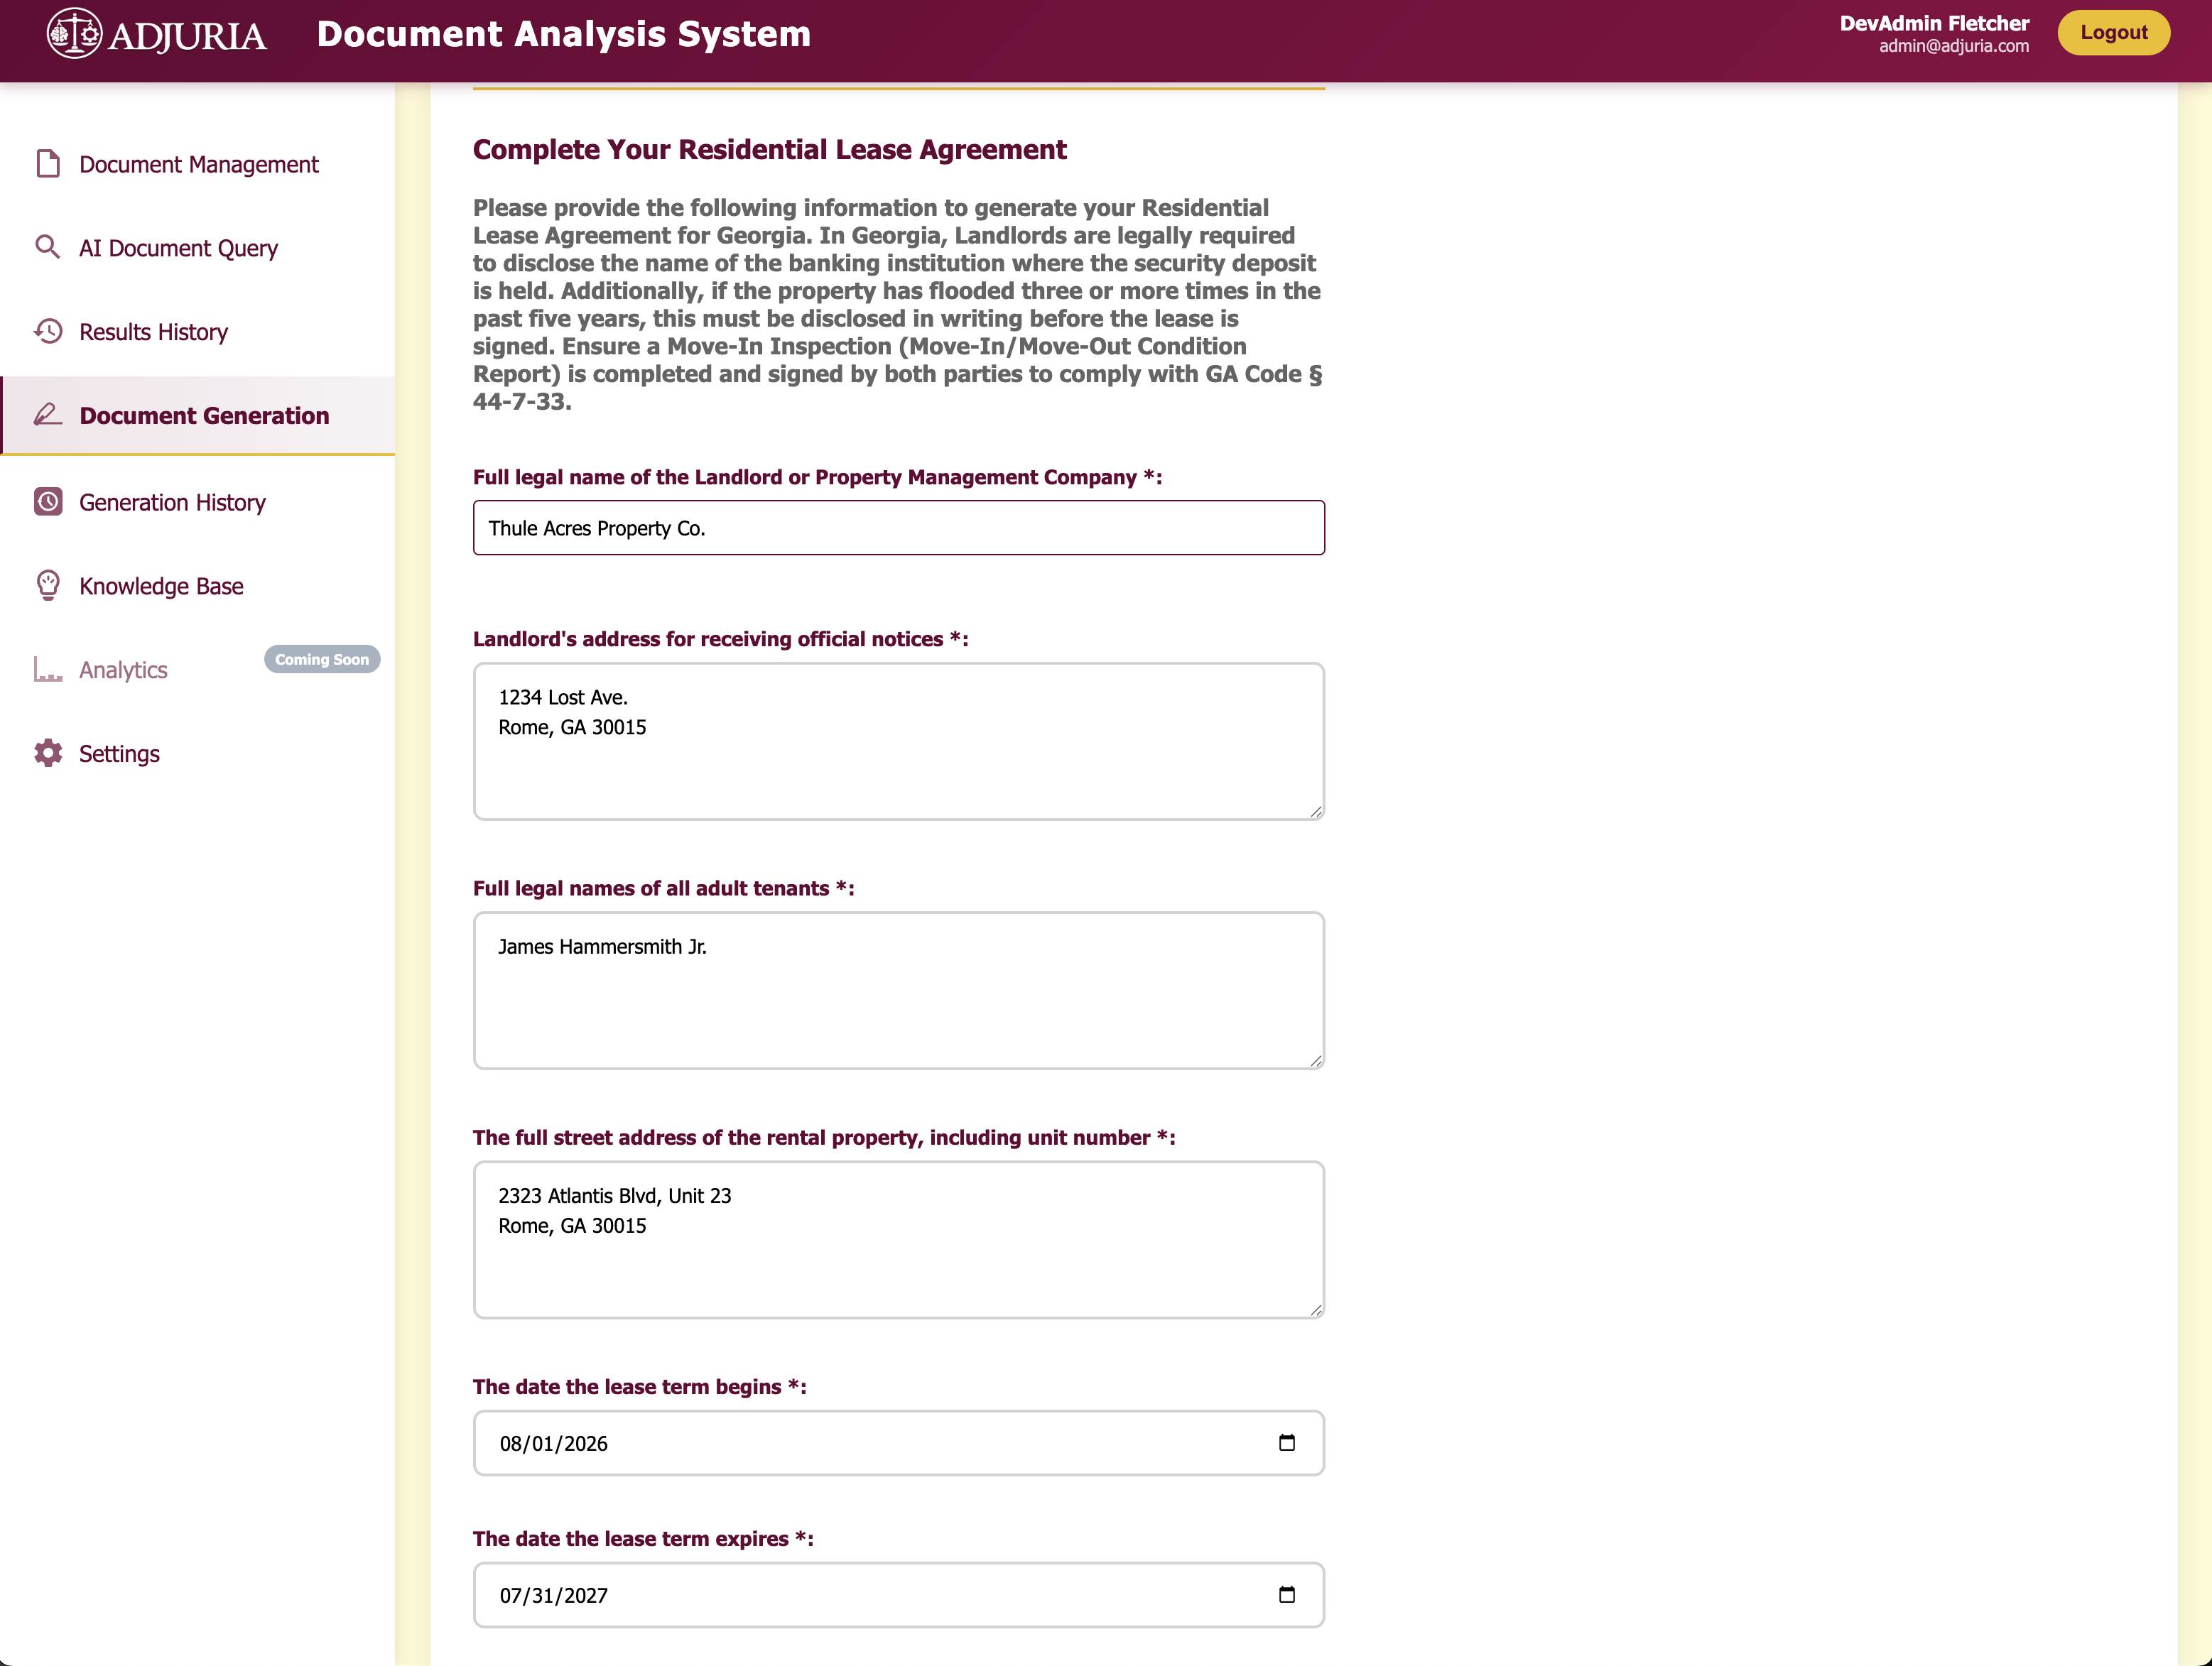The image size is (2212, 1666).
Task: Click the Logout button
Action: tap(2113, 32)
